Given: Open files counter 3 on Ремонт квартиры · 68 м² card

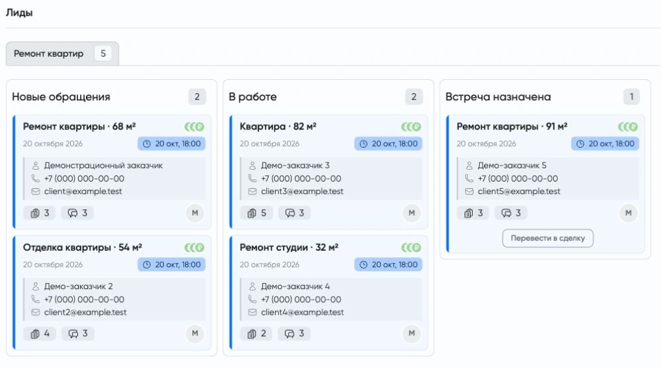Looking at the screenshot, I should (40, 213).
